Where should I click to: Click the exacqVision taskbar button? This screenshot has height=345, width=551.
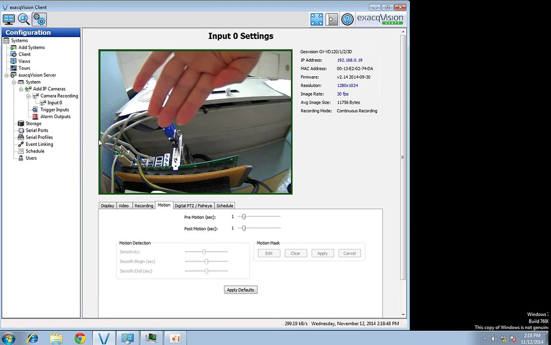pyautogui.click(x=104, y=338)
